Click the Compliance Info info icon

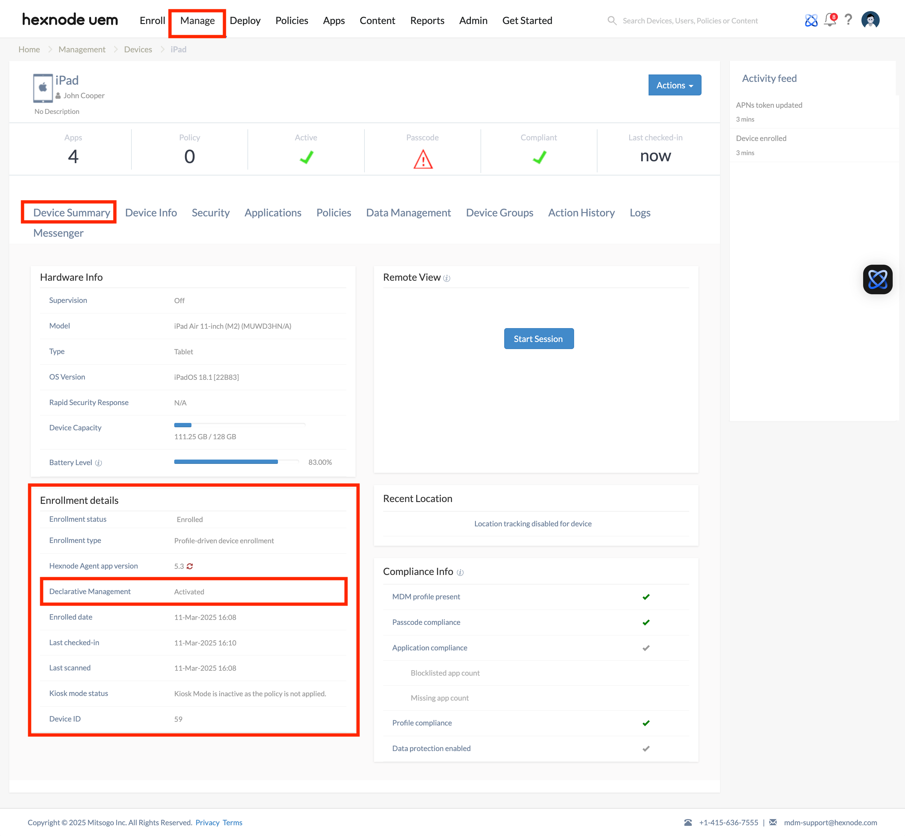pyautogui.click(x=460, y=572)
